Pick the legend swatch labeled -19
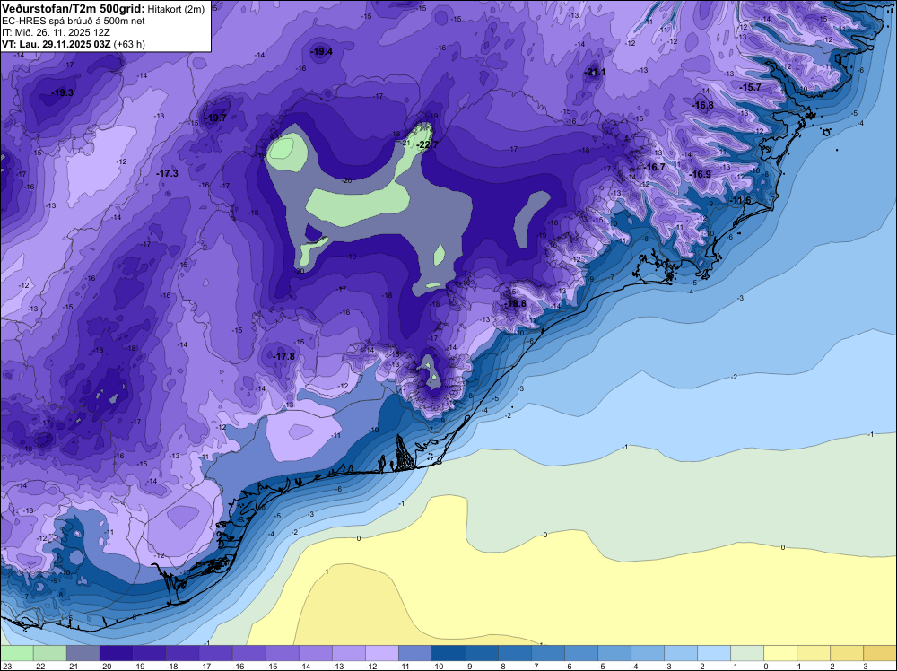 tap(149, 653)
